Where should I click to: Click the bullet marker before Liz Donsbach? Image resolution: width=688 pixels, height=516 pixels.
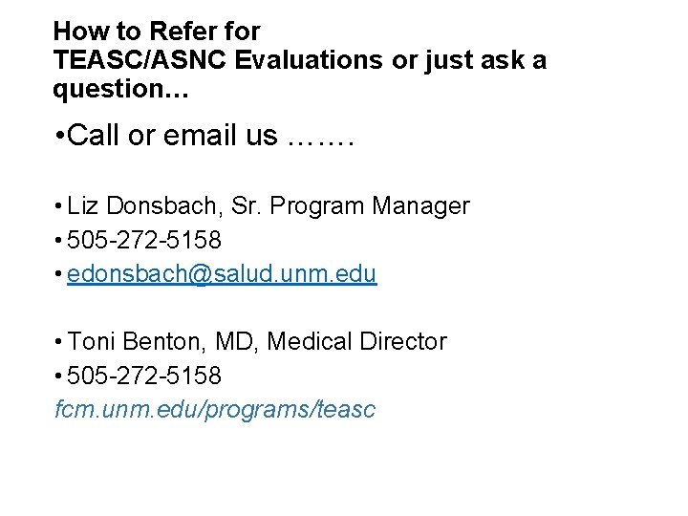58,205
